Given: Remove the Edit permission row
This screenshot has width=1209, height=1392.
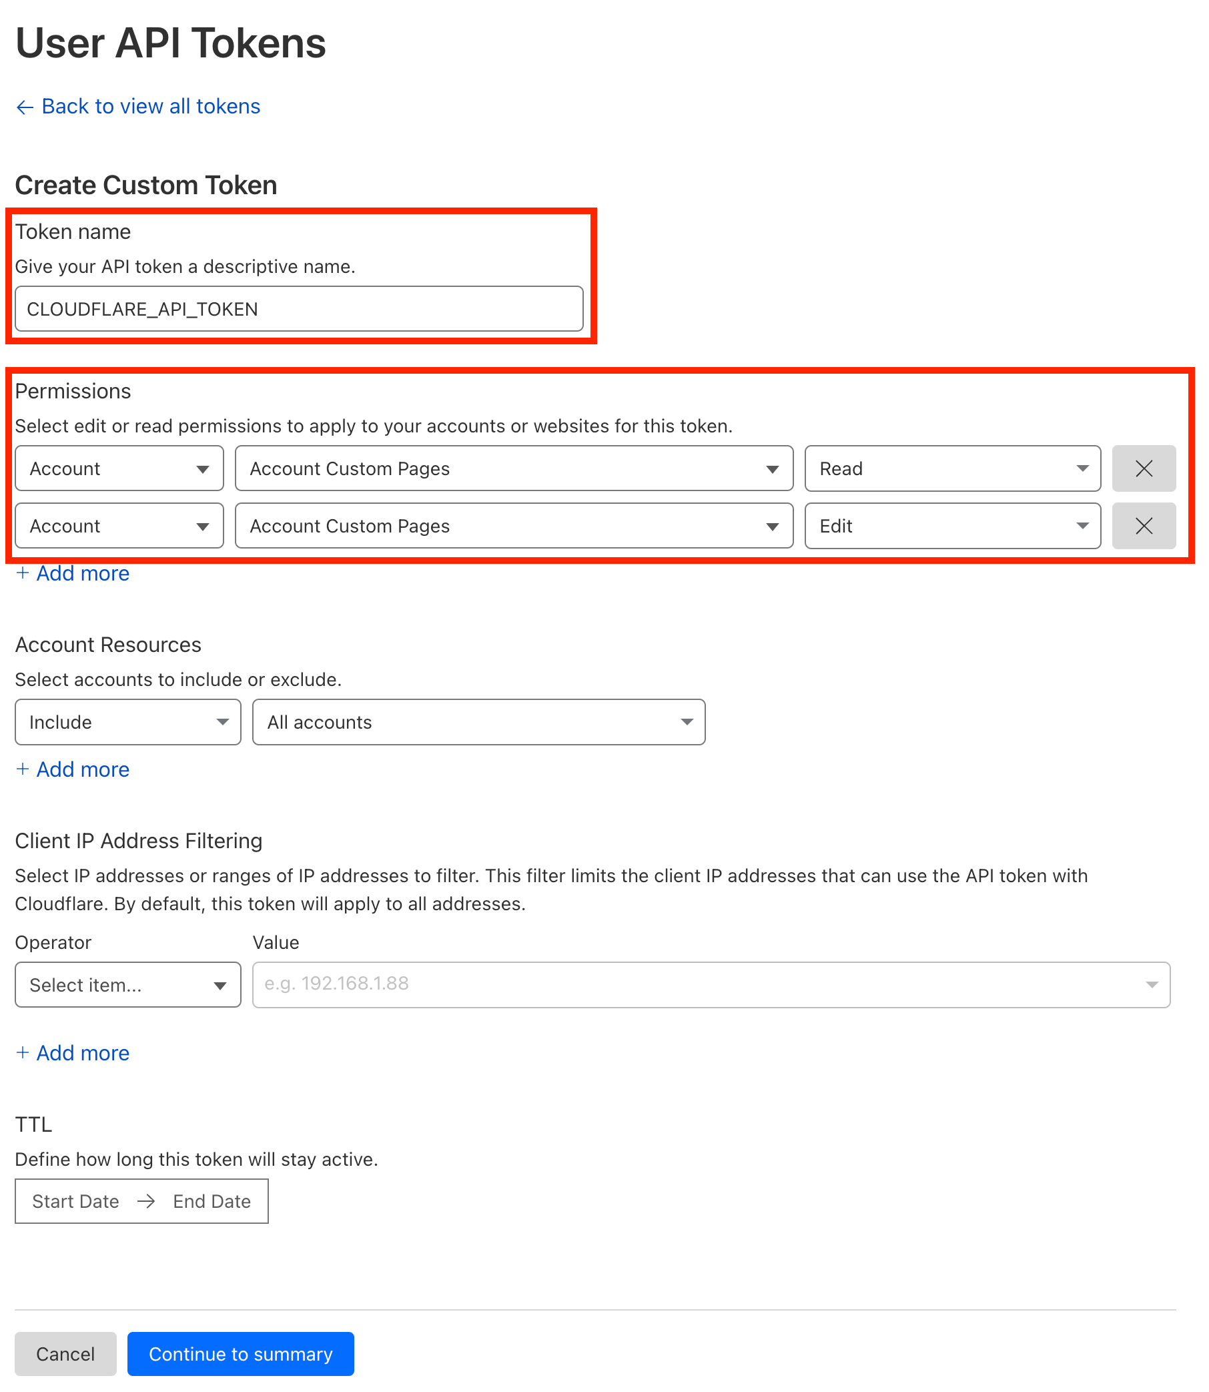Looking at the screenshot, I should coord(1143,526).
